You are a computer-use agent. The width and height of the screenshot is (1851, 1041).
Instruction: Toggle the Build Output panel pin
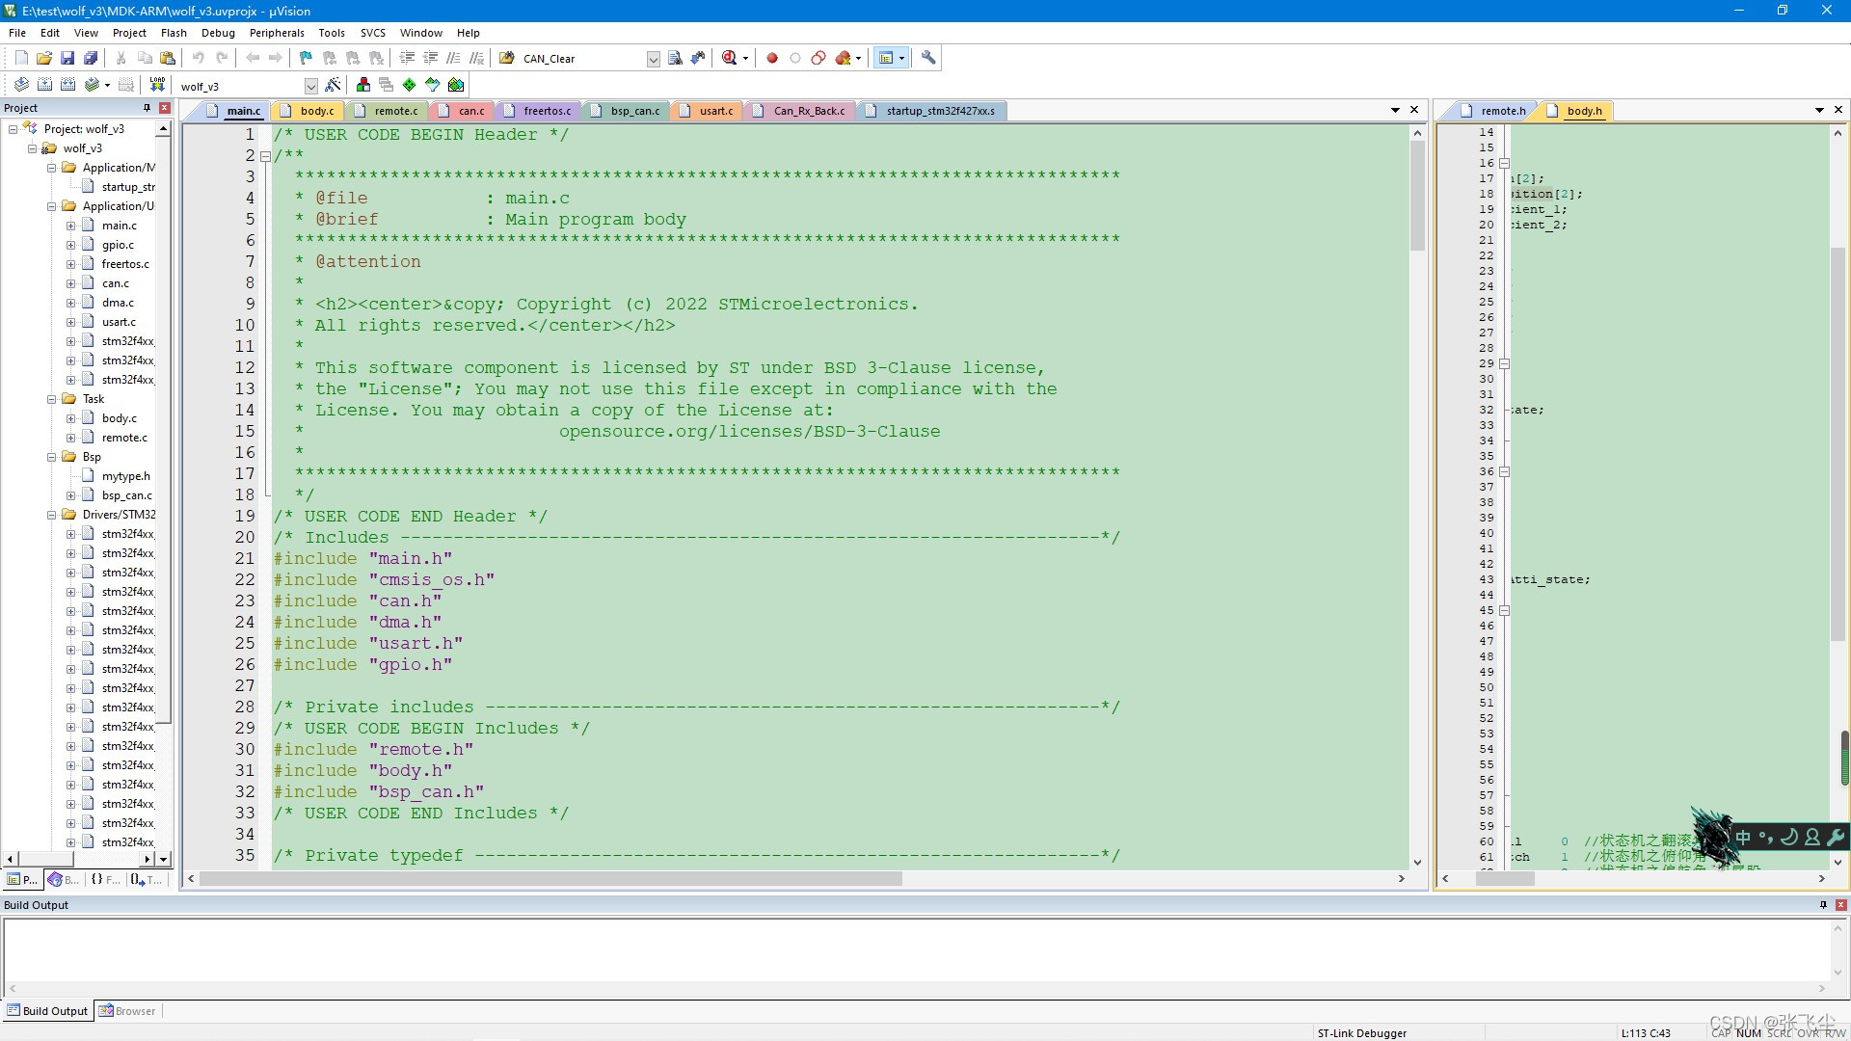coord(1823,905)
